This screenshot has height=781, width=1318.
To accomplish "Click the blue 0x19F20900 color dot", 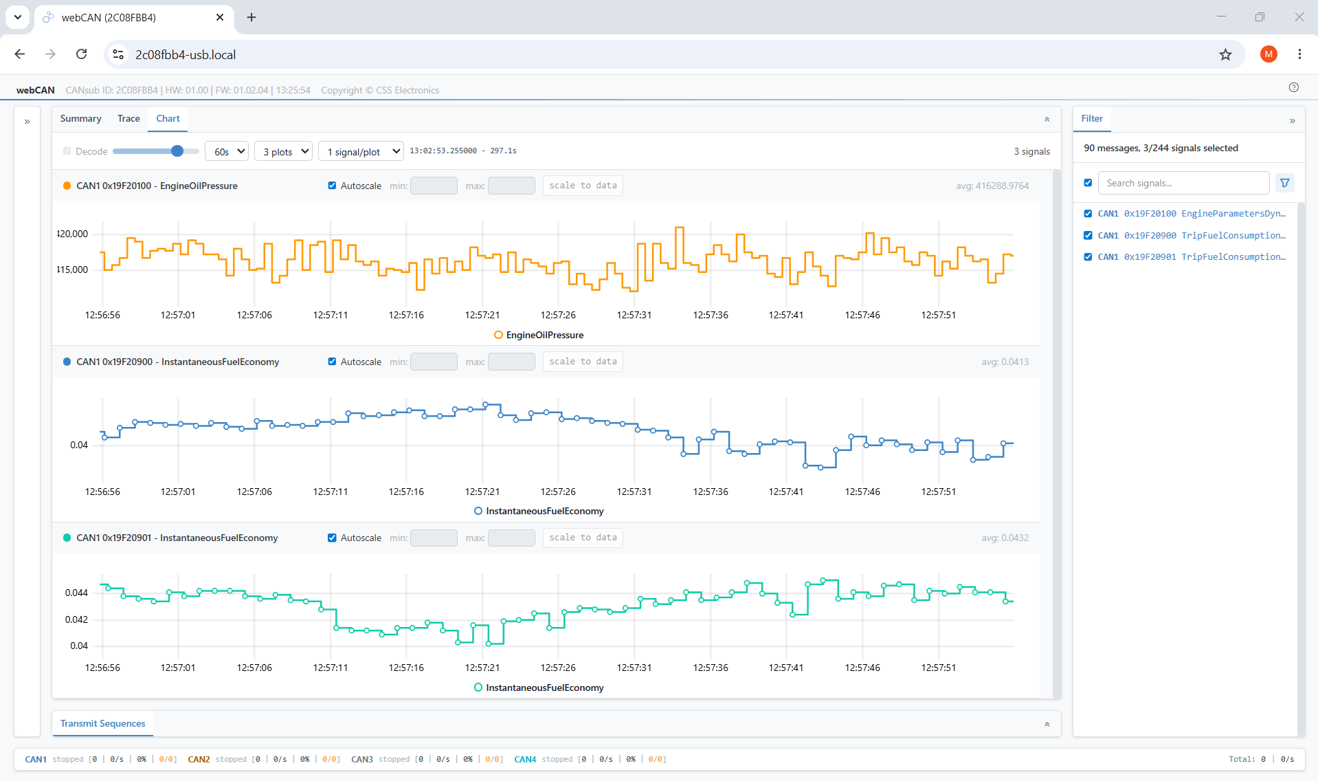I will pyautogui.click(x=67, y=362).
